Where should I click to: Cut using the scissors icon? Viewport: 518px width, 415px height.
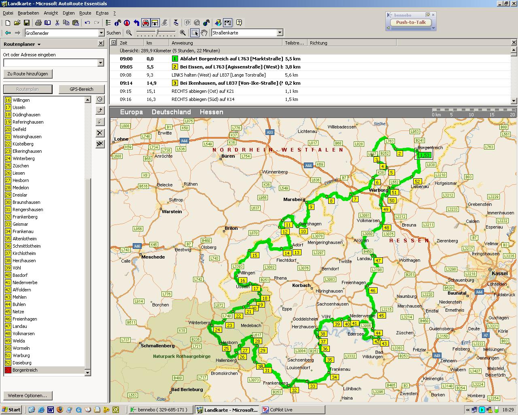tap(57, 23)
